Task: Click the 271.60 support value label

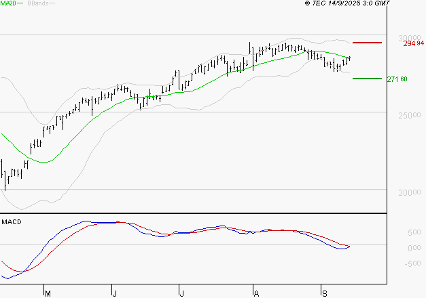Action: [x=397, y=79]
